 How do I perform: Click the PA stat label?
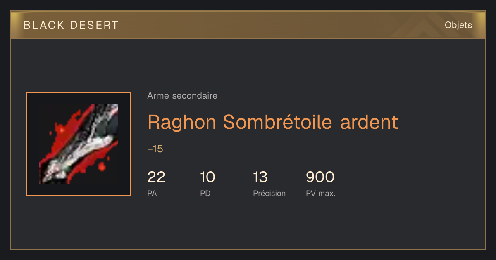[152, 193]
